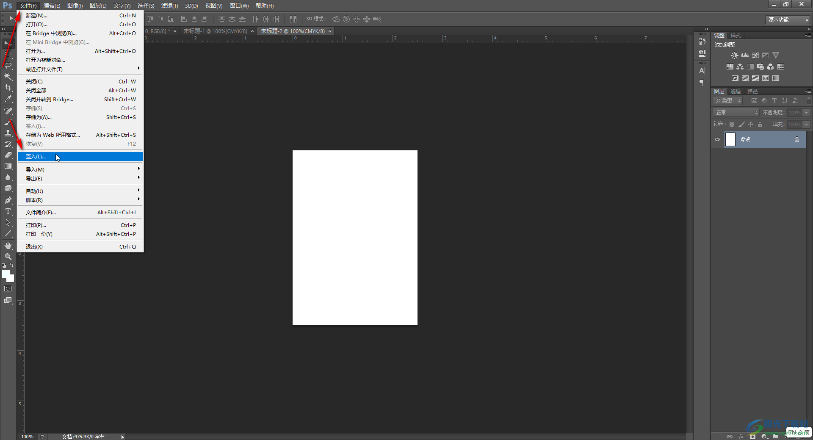Select the Gradient tool
Viewport: 813px width, 440px height.
(x=8, y=166)
